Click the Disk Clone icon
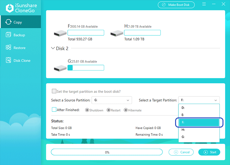This screenshot has height=165, width=230. click(x=8, y=60)
